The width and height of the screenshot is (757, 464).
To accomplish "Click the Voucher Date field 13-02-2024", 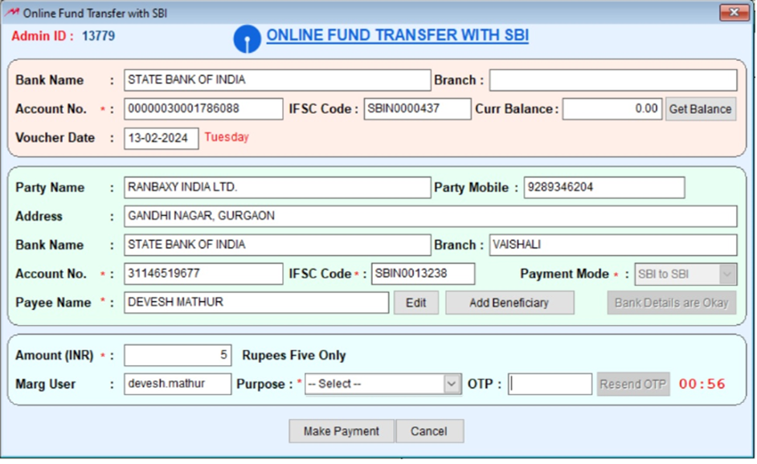I will point(162,138).
